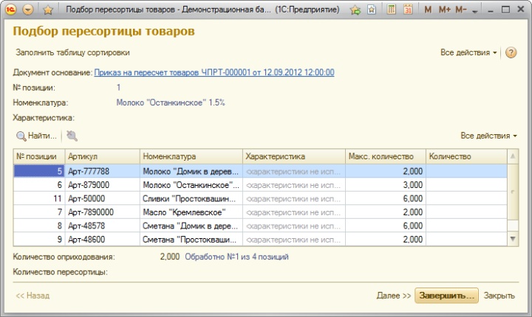
Task: Click position number 5 cell
Action: 39,171
